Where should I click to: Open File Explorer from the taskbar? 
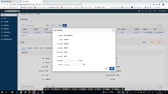click(x=21, y=92)
